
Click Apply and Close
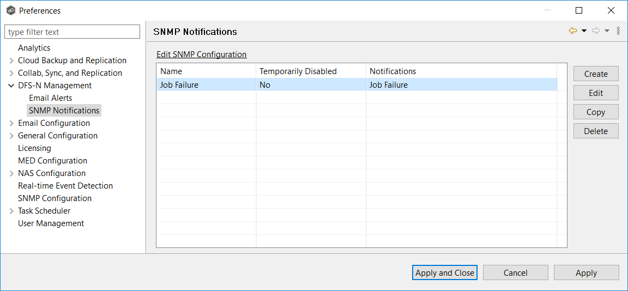444,272
